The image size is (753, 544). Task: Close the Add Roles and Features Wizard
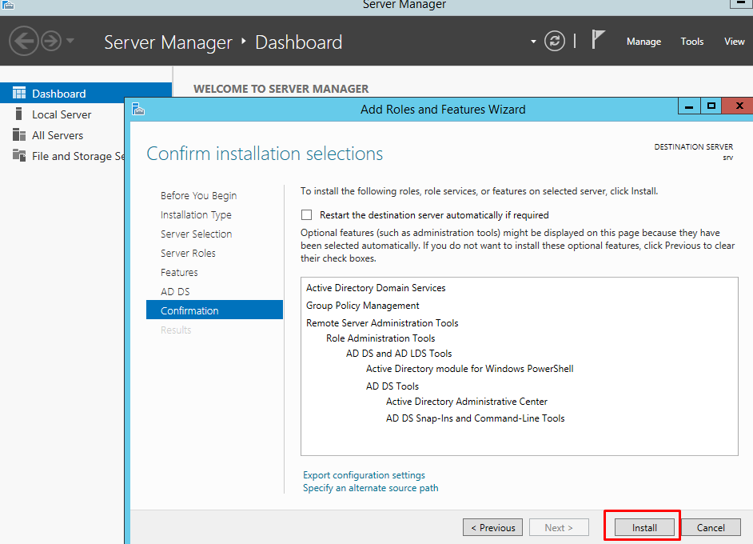pos(739,106)
